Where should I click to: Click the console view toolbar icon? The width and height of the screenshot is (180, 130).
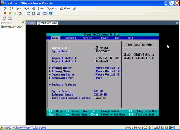[50, 13]
